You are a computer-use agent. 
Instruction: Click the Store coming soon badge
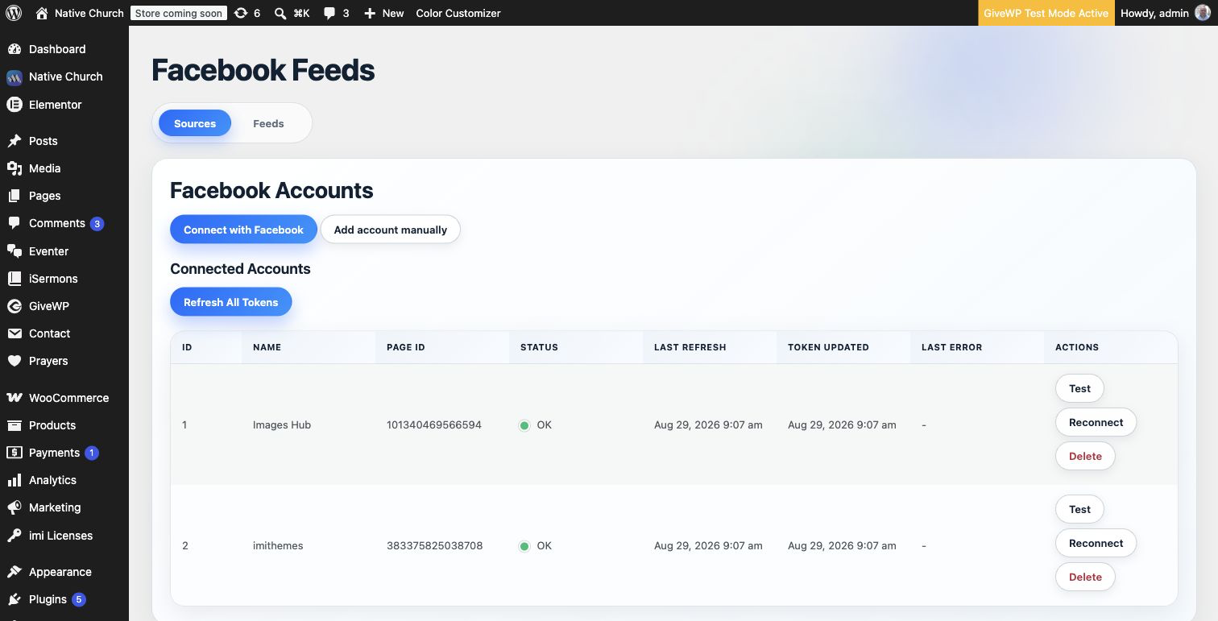click(x=179, y=13)
